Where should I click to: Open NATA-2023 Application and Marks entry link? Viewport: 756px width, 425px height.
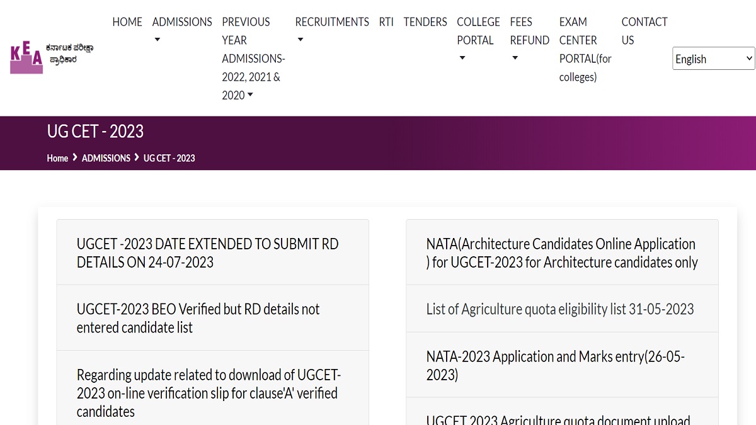coord(562,365)
